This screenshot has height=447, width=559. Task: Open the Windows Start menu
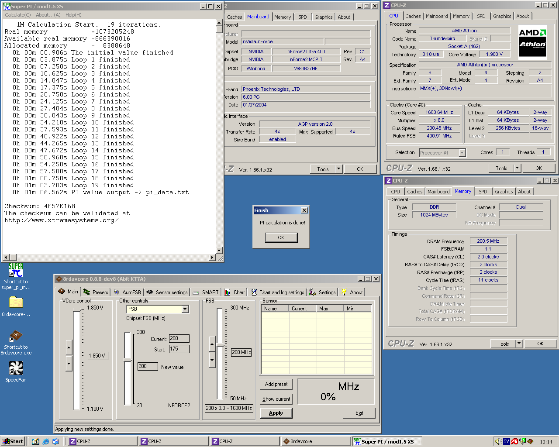[13, 441]
